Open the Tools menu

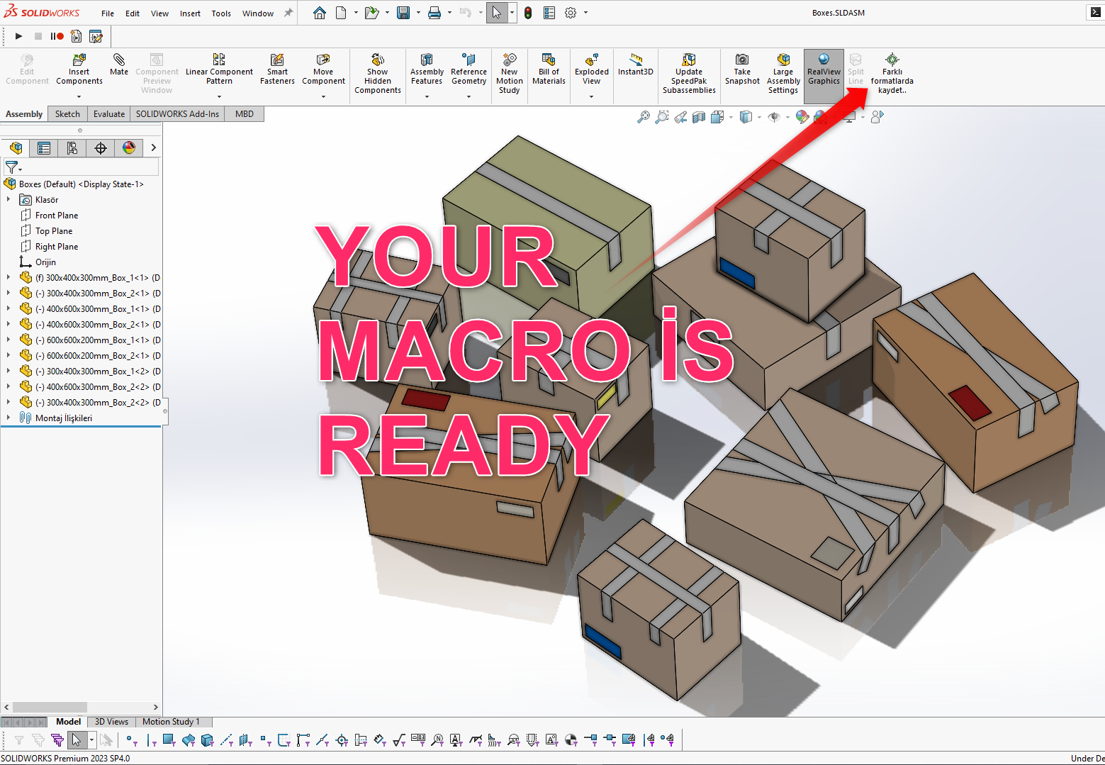(x=221, y=13)
